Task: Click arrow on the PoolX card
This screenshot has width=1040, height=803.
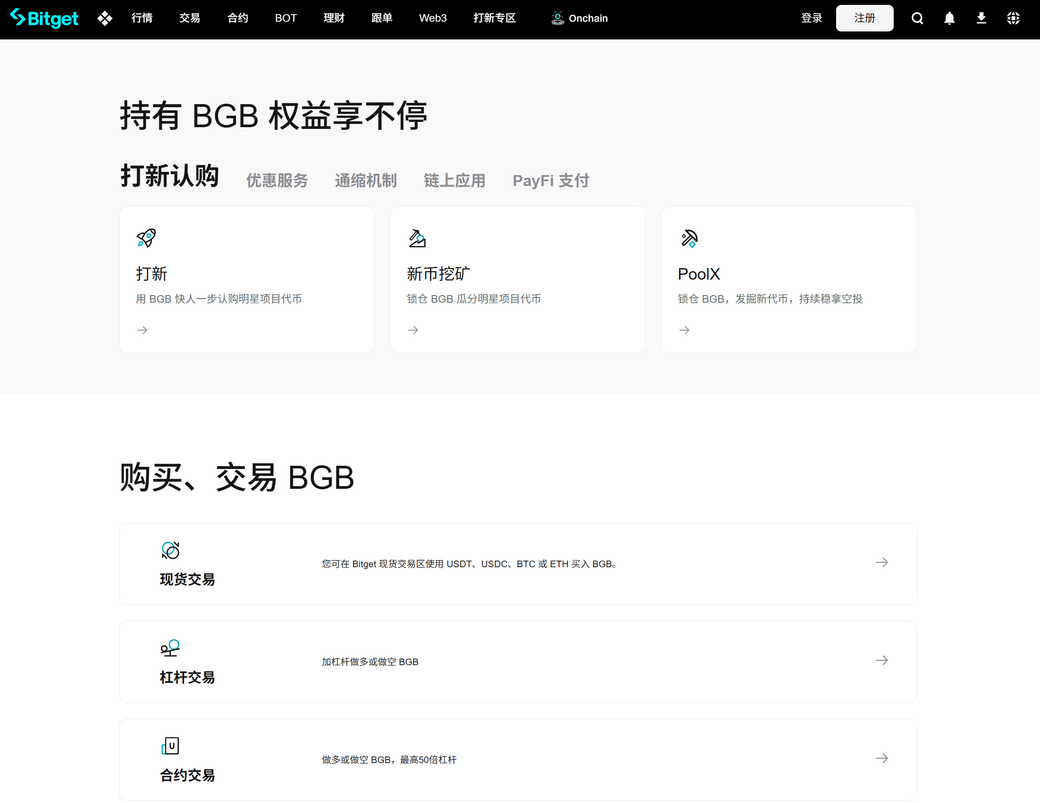Action: click(x=684, y=330)
